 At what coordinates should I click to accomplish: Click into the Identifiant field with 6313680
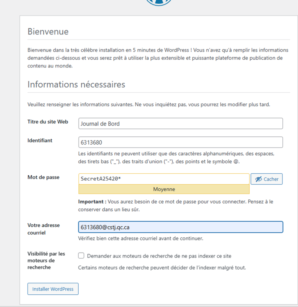point(180,142)
